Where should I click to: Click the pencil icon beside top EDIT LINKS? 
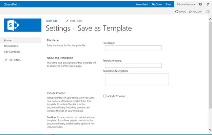68,21
